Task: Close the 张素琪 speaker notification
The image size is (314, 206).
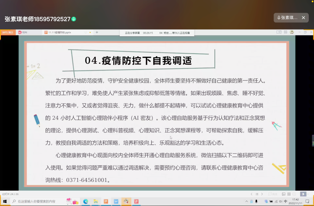Action: click(x=303, y=18)
